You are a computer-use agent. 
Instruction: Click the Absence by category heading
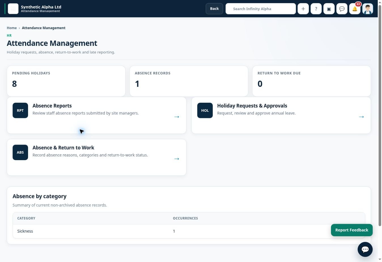[39, 196]
